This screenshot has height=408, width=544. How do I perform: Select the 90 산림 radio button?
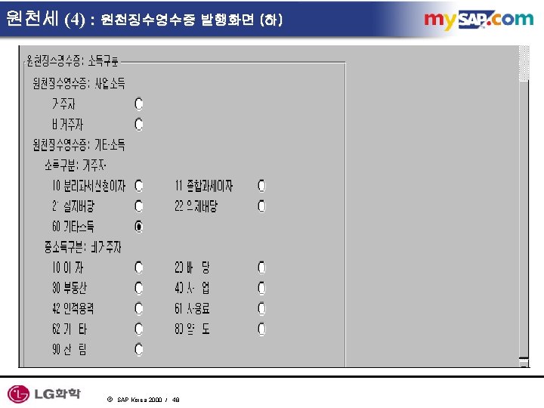point(139,349)
